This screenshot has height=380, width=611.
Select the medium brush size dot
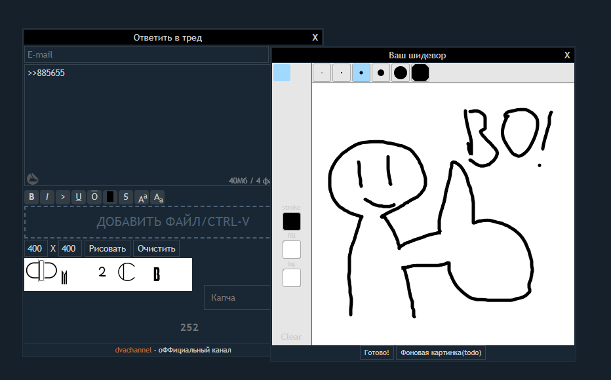381,73
